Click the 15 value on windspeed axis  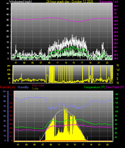coord(8,42)
